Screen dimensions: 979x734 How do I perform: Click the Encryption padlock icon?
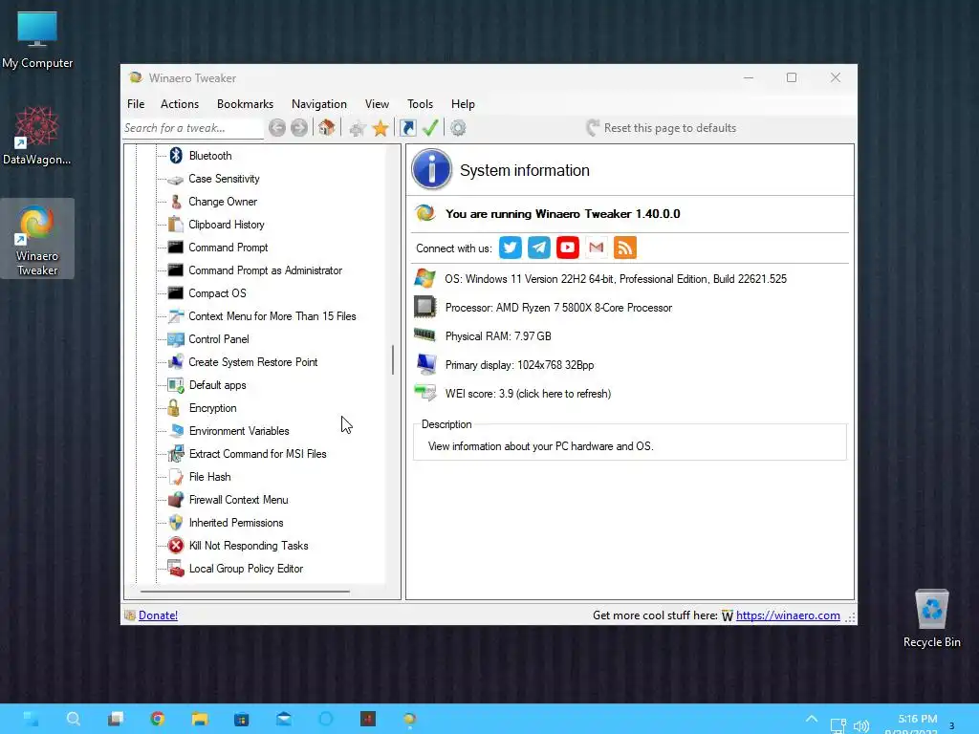pos(175,408)
